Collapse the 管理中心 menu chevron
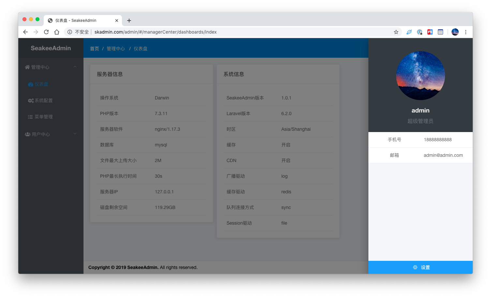 coord(75,67)
